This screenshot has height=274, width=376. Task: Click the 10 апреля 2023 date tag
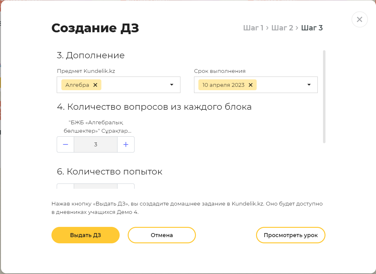[x=223, y=85]
